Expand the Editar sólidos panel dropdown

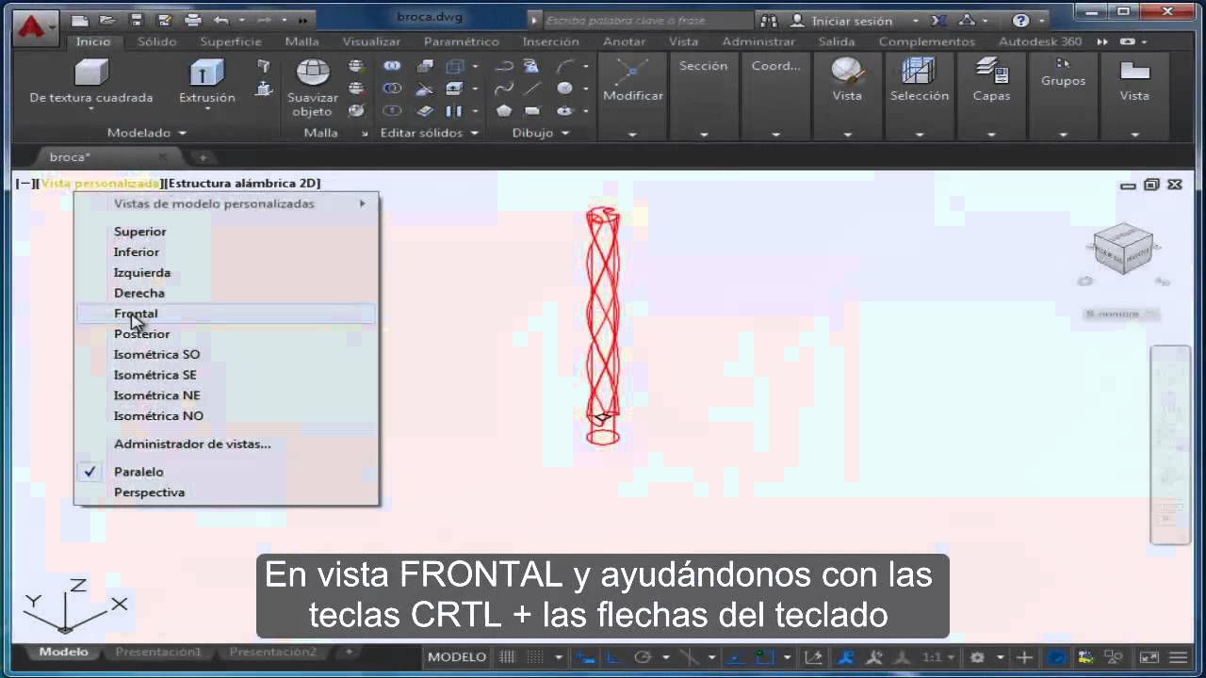(x=475, y=134)
